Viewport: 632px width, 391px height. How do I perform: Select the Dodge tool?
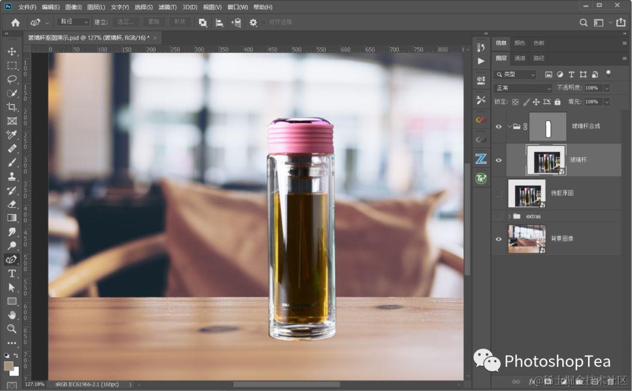click(x=12, y=245)
